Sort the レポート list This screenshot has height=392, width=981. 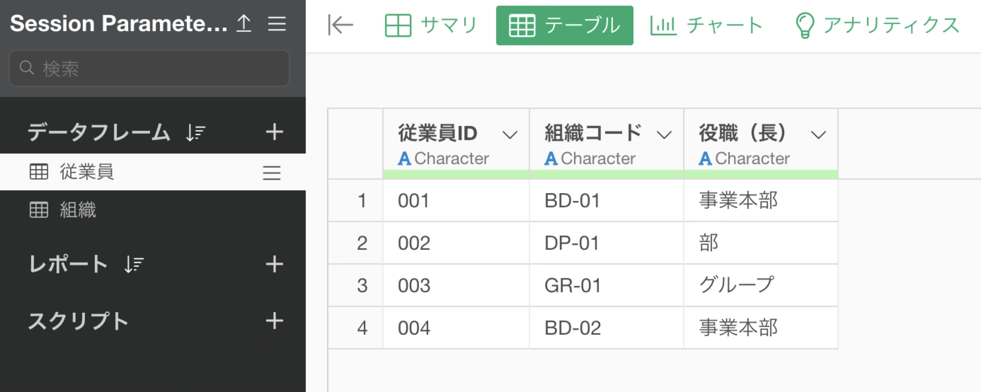click(134, 265)
